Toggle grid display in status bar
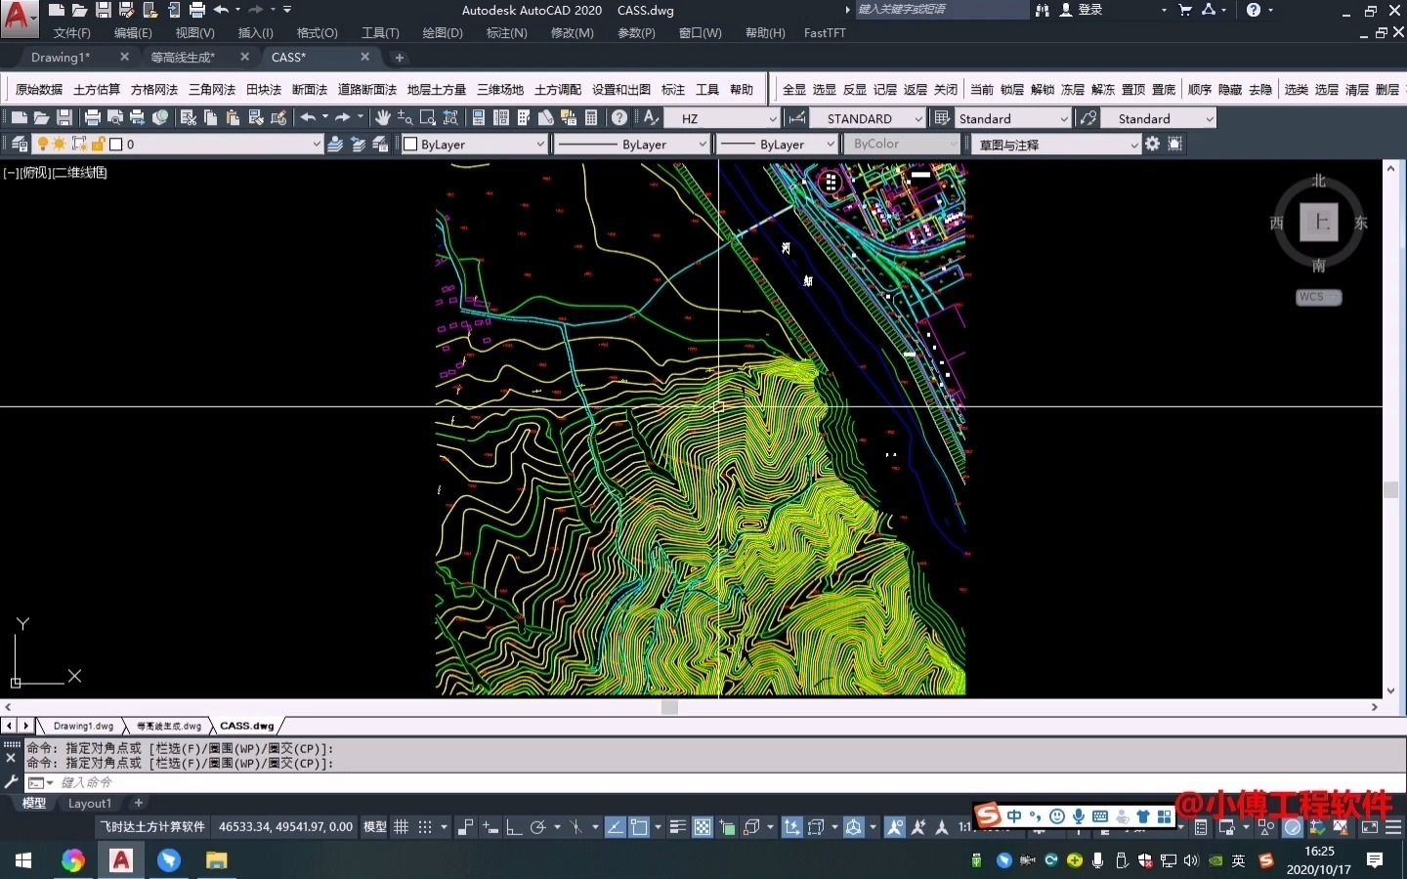This screenshot has height=879, width=1407. coord(401,827)
